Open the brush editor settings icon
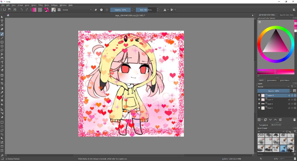 pos(54,10)
